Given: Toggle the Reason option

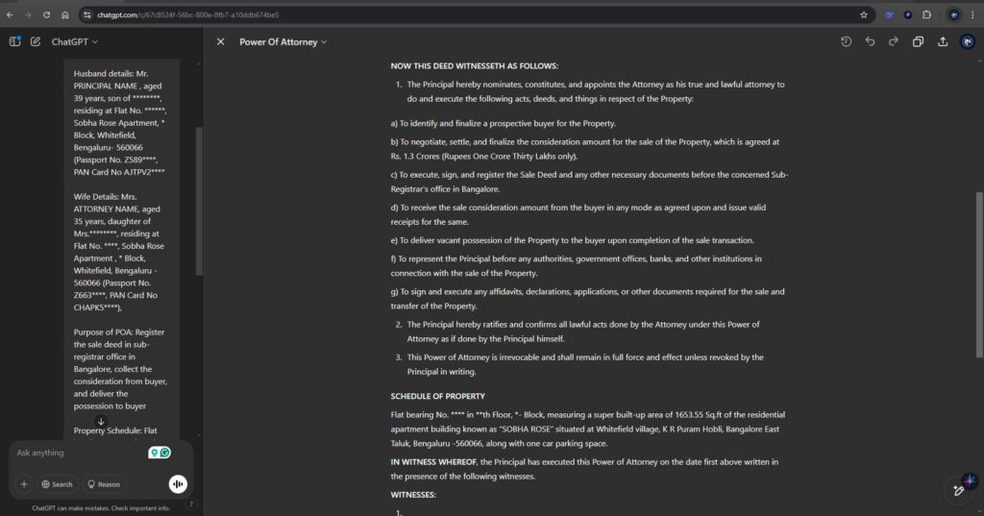Looking at the screenshot, I should pyautogui.click(x=104, y=484).
